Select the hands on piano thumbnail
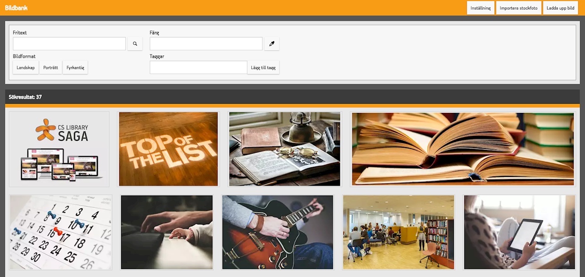Image resolution: width=585 pixels, height=277 pixels. (x=167, y=232)
